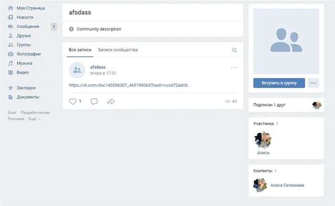Open the Алиса member avatar
The width and height of the screenshot is (335, 206).
(263, 140)
